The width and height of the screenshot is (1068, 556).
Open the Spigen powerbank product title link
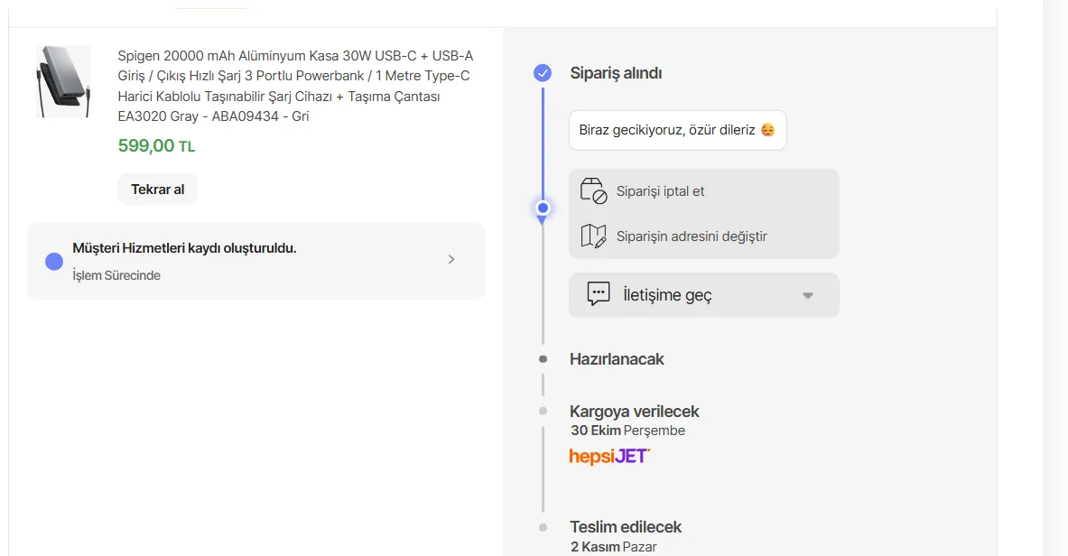point(295,86)
